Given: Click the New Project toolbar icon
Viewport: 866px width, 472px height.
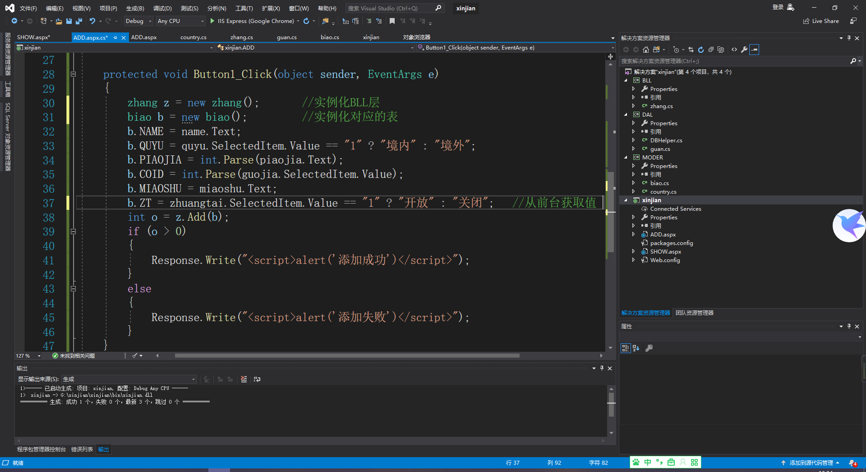Looking at the screenshot, I should (x=43, y=21).
